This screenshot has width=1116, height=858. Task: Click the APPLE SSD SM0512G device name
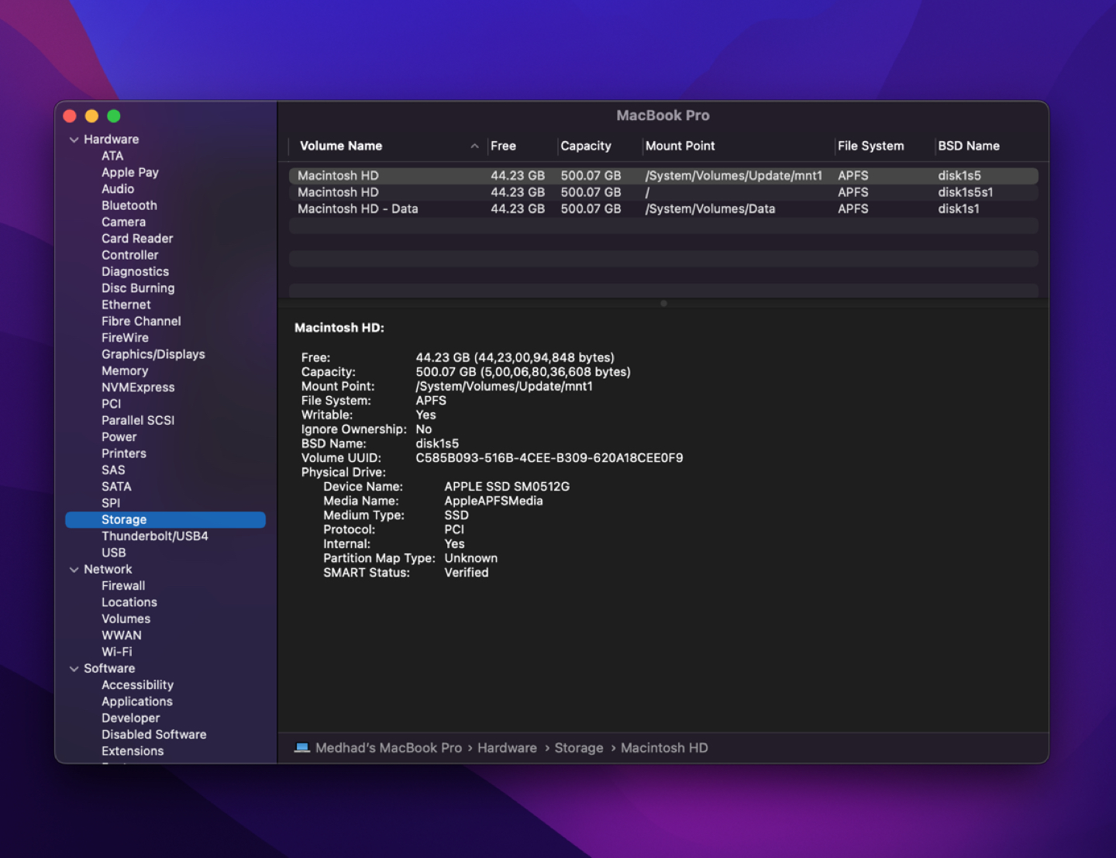(x=507, y=487)
